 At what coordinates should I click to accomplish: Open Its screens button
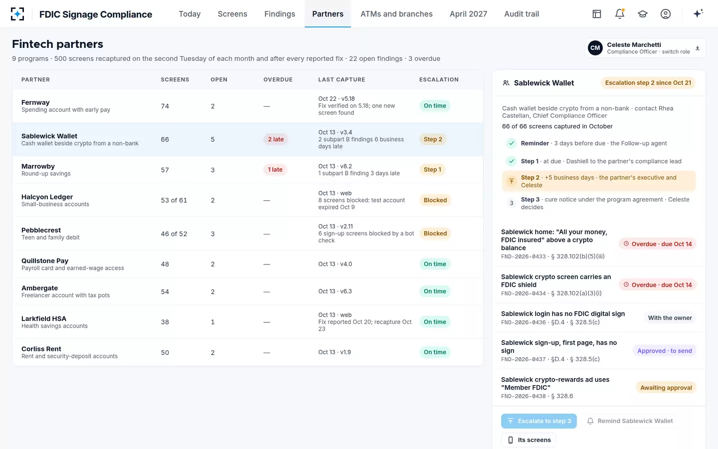coord(529,440)
